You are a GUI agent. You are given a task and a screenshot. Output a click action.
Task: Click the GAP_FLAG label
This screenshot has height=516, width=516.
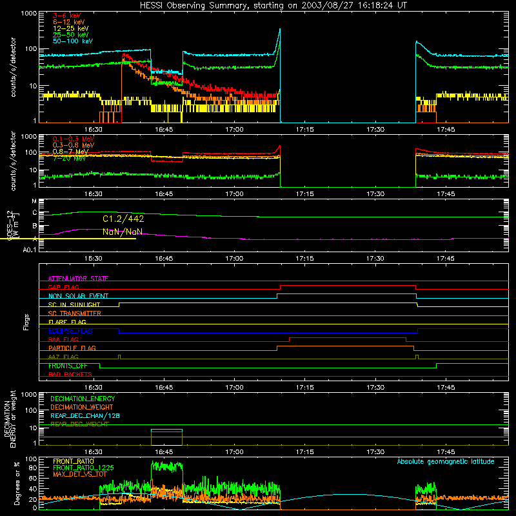tap(63, 287)
